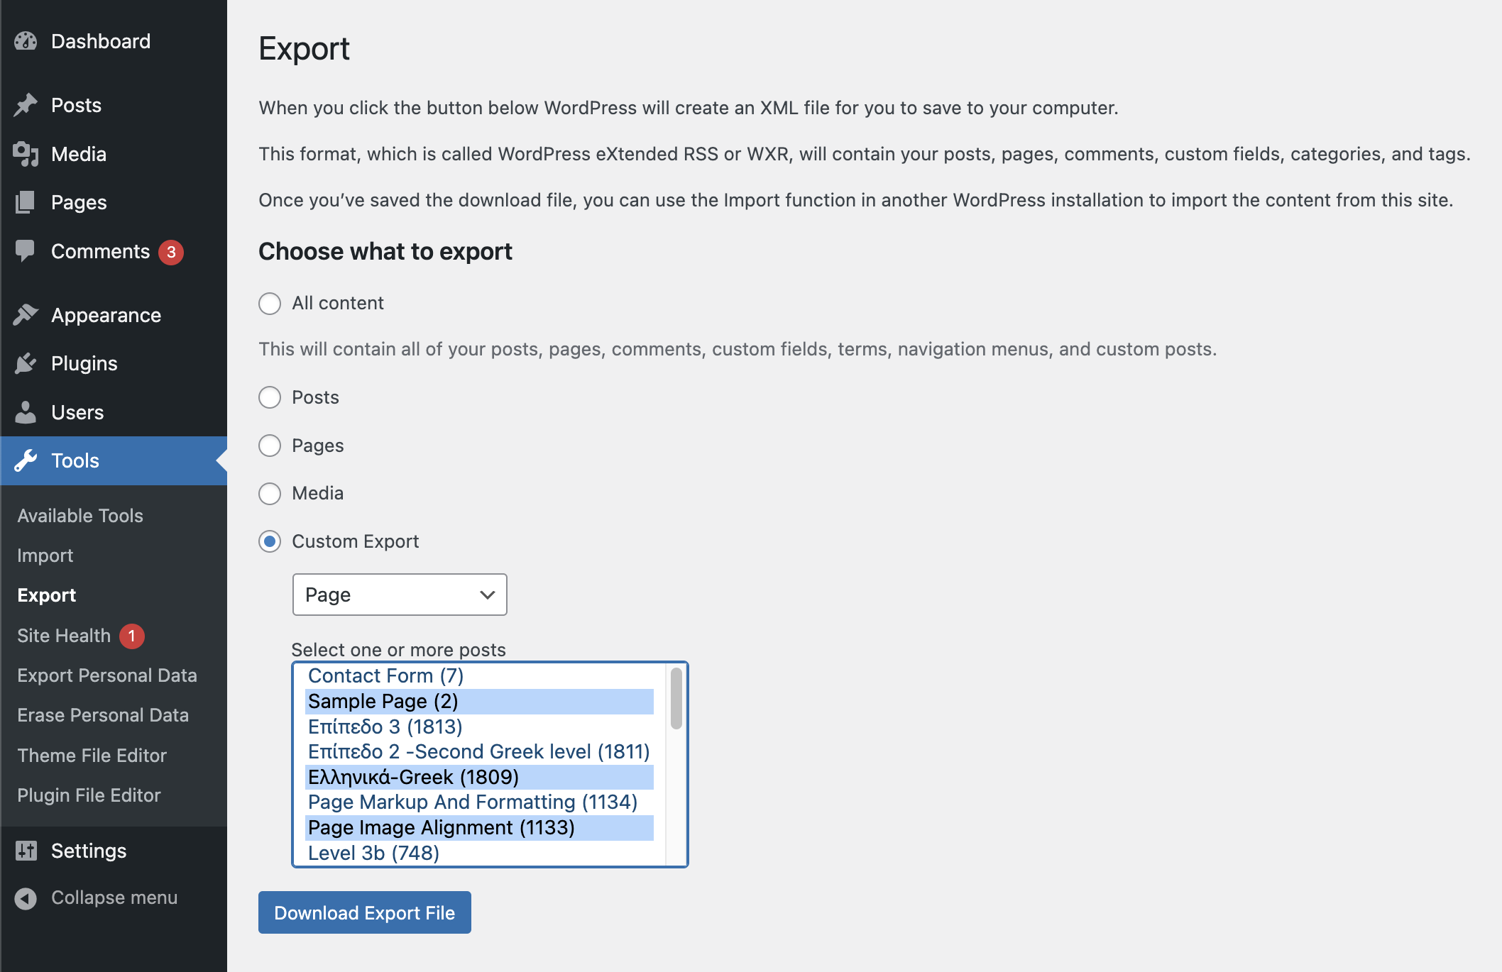Click Download Export File button
This screenshot has height=972, width=1502.
coord(363,912)
